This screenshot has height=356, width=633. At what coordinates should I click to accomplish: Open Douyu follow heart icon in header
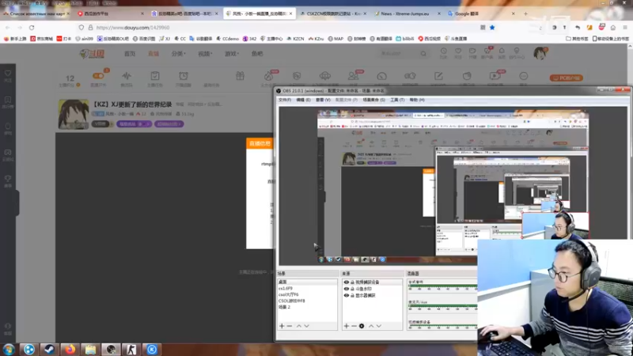coord(458,51)
